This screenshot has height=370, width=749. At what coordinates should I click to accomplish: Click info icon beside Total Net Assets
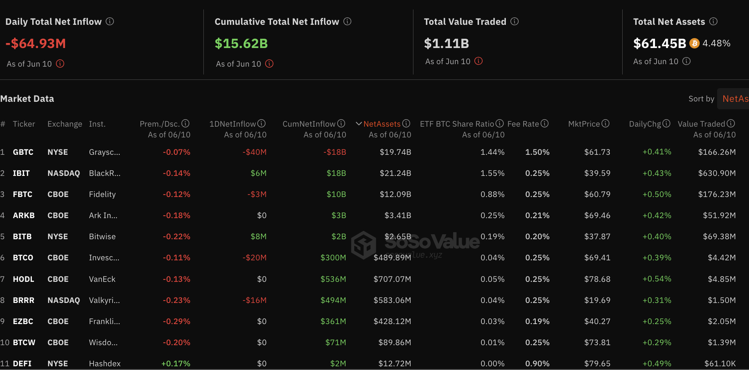coord(713,21)
